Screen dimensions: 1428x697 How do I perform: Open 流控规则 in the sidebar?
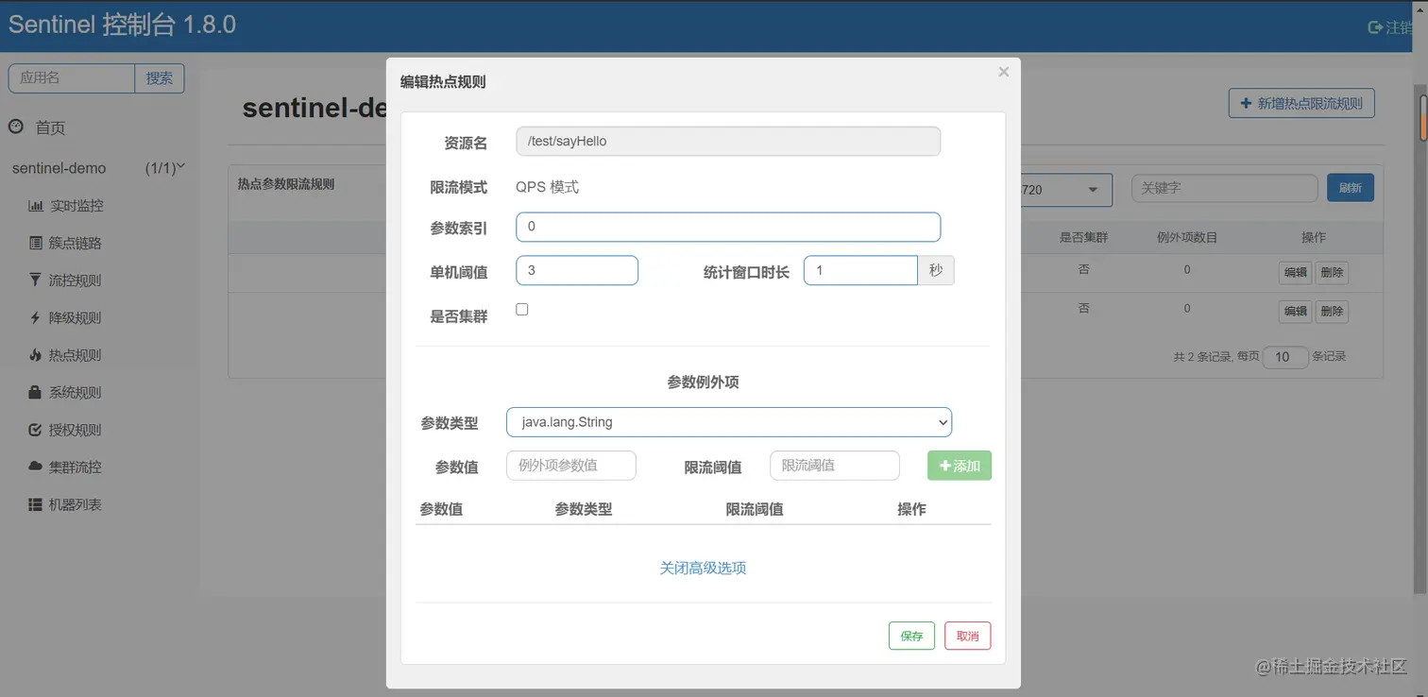coord(75,280)
